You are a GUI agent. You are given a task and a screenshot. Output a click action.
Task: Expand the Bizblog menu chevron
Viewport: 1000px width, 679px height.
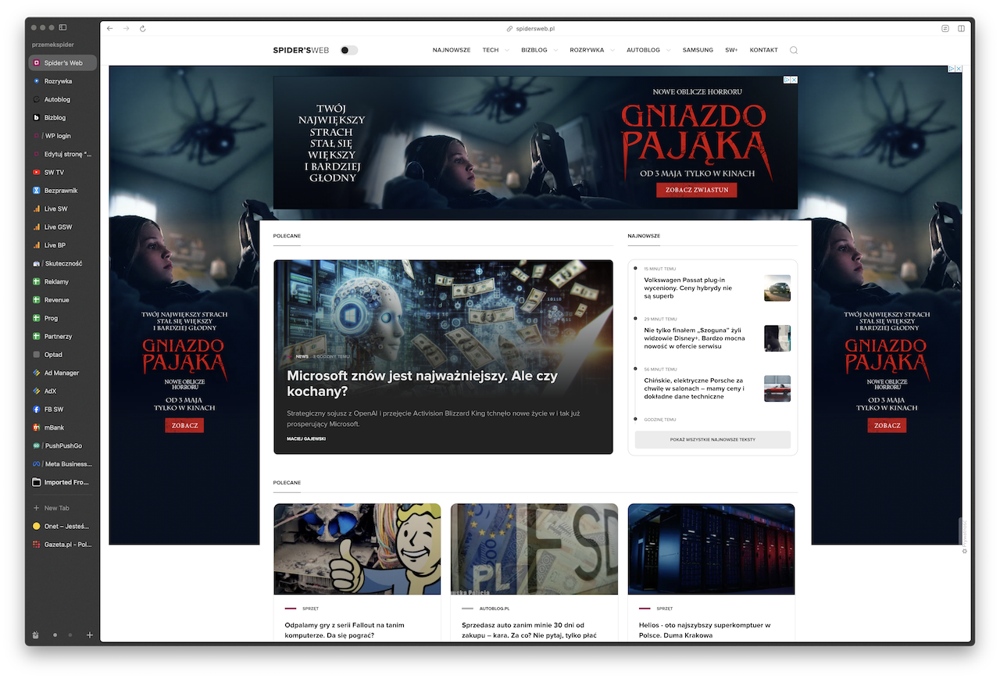tap(555, 50)
